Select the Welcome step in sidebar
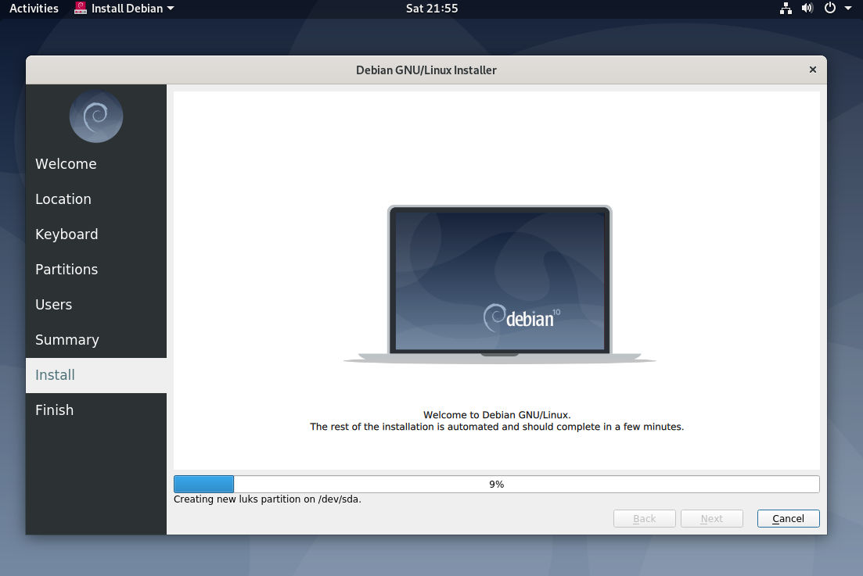863x576 pixels. 96,164
